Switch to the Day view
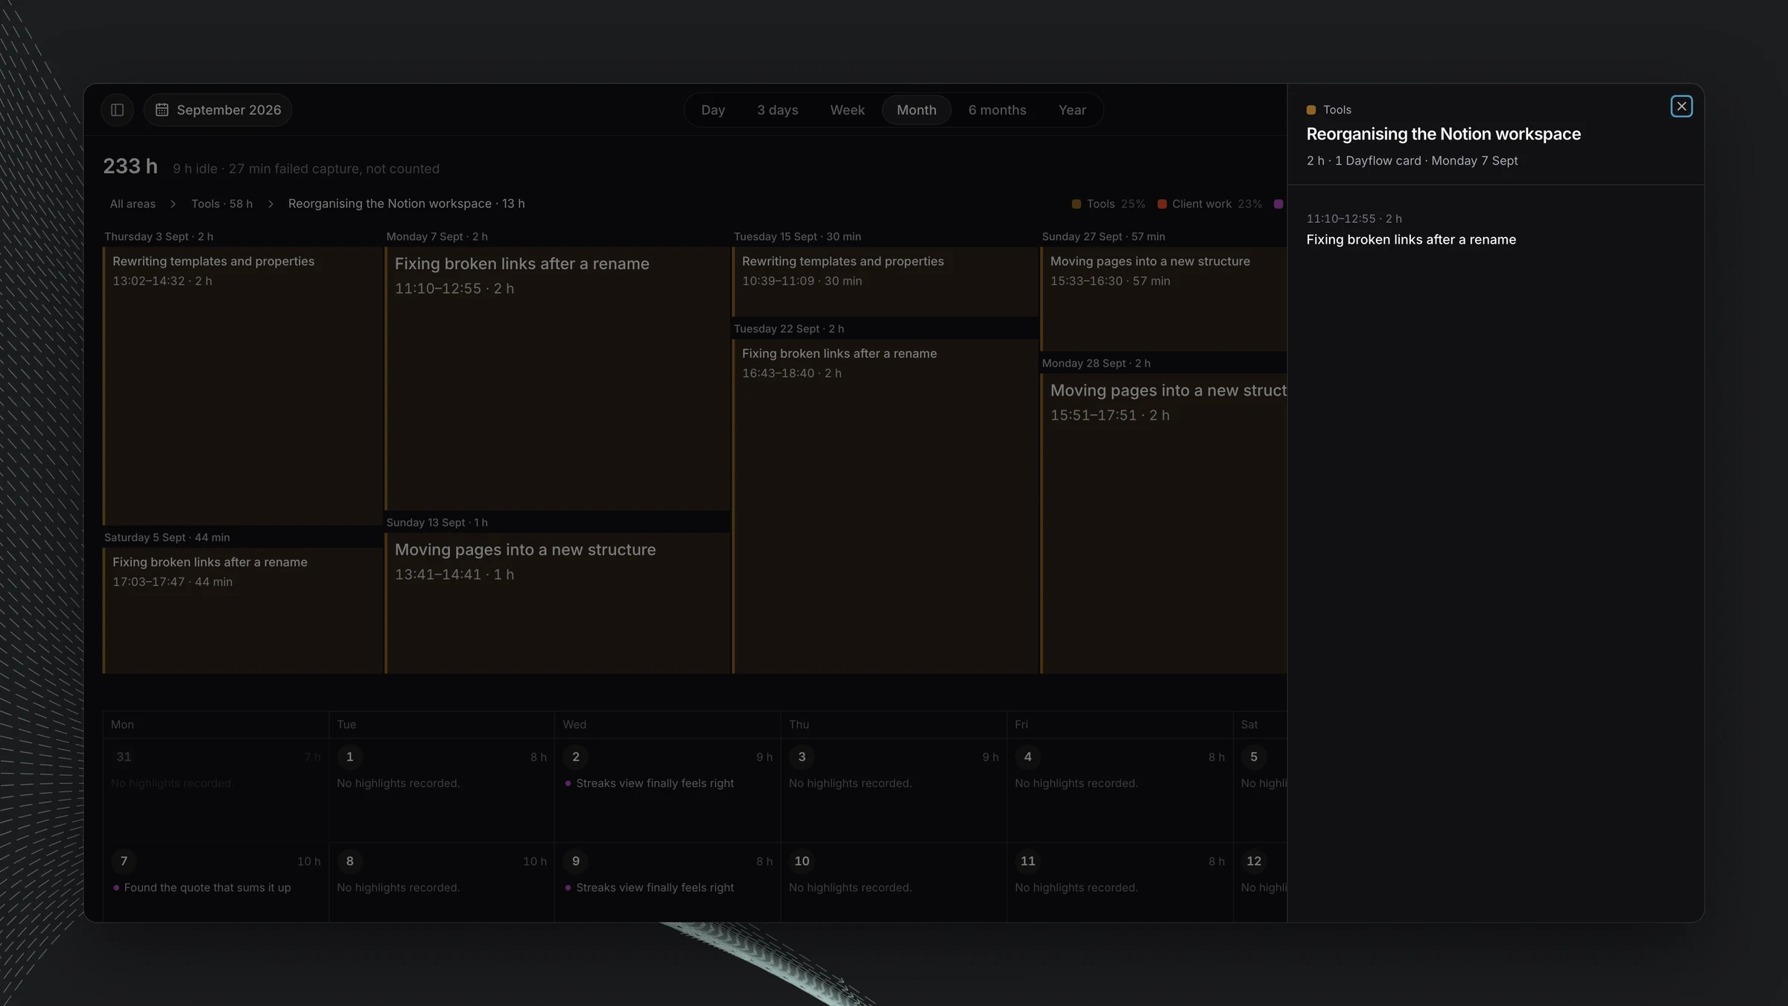The height and width of the screenshot is (1006, 1788). coord(713,110)
